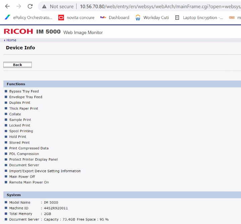Select the Duplex Print entry
Image resolution: width=241 pixels, height=224 pixels.
point(20,102)
